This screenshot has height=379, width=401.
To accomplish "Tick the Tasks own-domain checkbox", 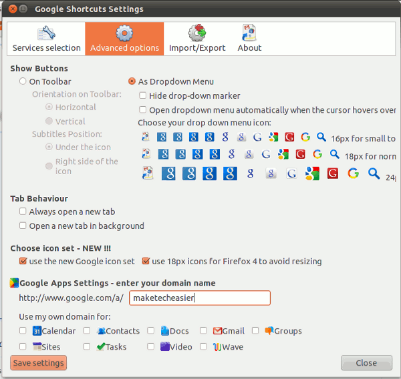I will [87, 346].
